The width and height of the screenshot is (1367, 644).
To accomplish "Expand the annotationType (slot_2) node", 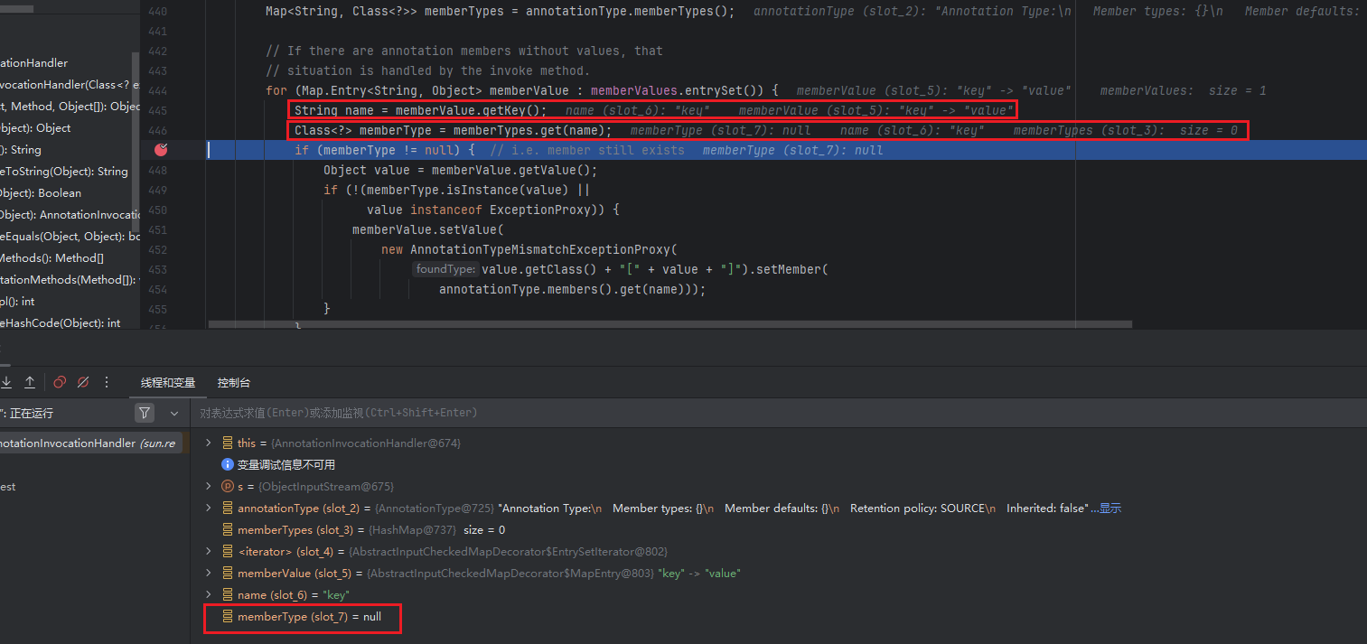I will 209,509.
